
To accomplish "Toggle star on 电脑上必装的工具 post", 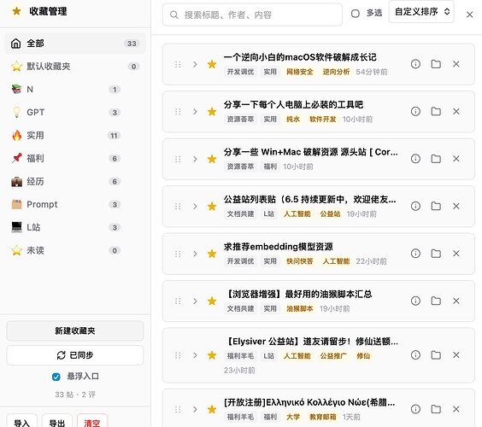I will click(x=212, y=112).
